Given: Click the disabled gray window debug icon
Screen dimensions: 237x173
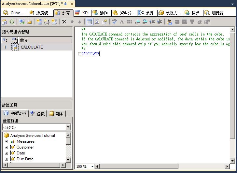Looking at the screenshot, I should 177,22.
